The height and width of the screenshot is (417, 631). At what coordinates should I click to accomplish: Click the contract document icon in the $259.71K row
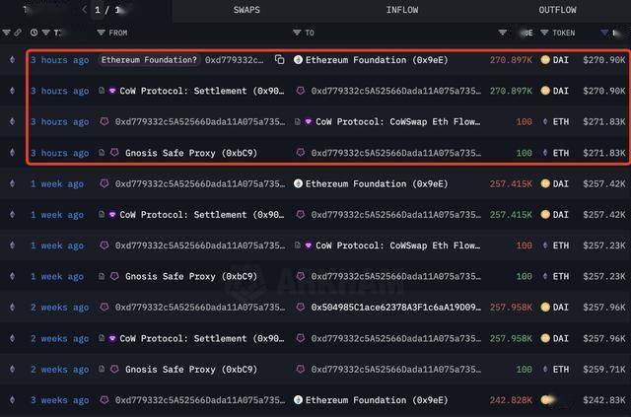102,369
